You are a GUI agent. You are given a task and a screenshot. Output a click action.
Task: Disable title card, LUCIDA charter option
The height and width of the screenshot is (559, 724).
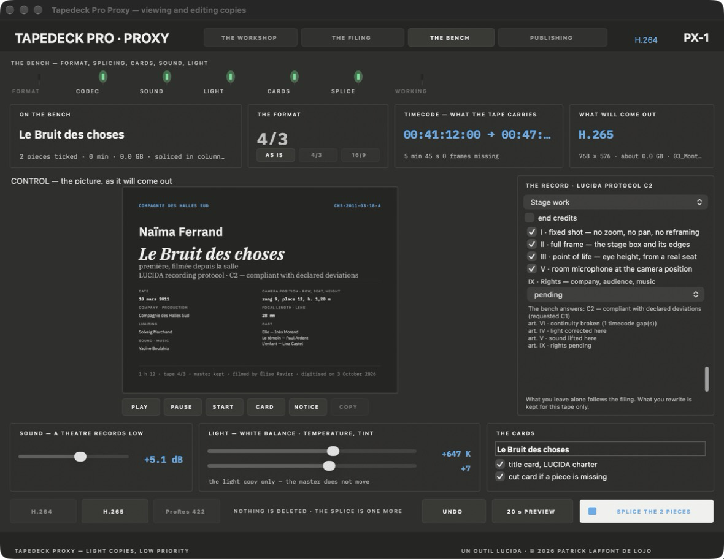coord(500,464)
